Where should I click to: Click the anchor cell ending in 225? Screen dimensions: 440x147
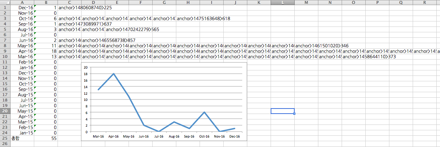click(79, 8)
